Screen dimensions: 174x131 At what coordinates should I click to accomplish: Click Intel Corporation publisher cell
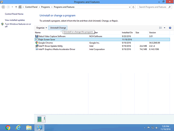tap(97, 49)
